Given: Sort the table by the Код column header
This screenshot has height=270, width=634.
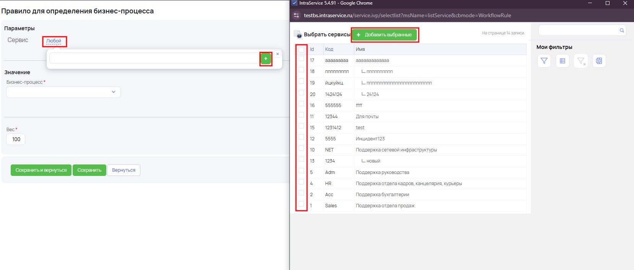Looking at the screenshot, I should 329,49.
